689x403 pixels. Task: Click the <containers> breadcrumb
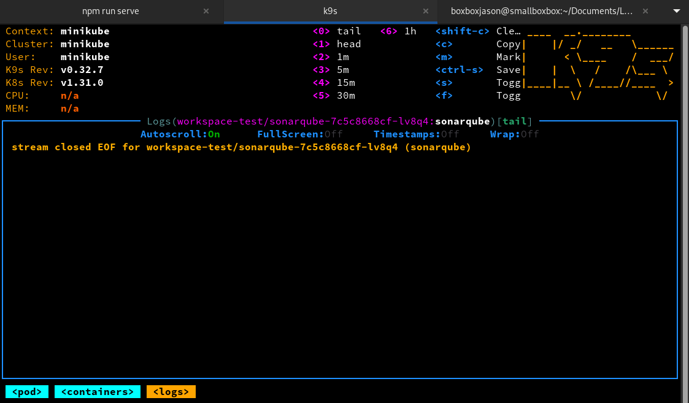(x=97, y=391)
